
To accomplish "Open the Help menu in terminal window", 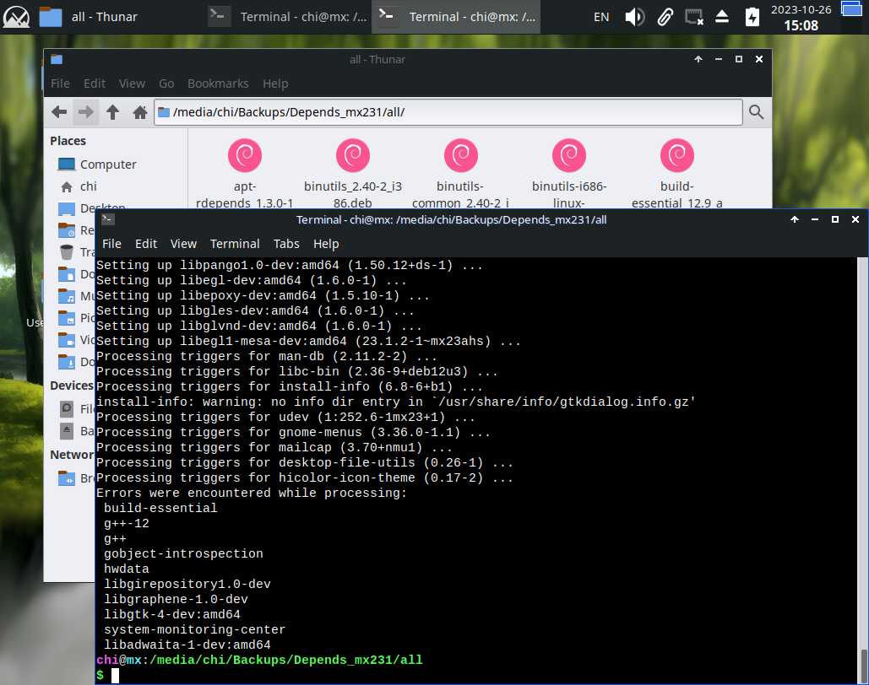I will click(326, 244).
